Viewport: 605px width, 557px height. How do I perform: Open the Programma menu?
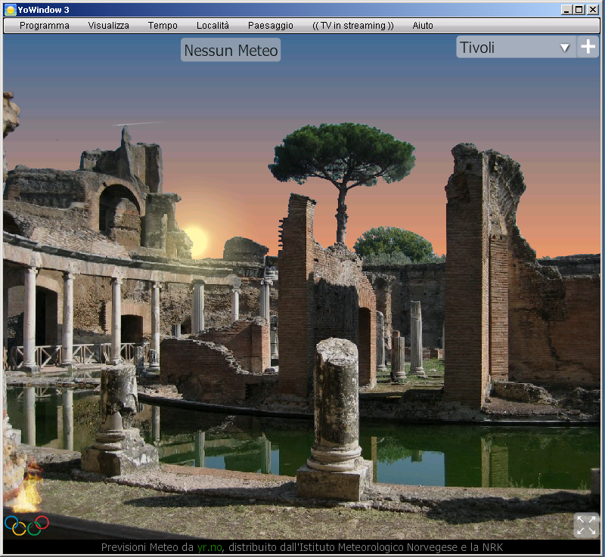tap(45, 26)
